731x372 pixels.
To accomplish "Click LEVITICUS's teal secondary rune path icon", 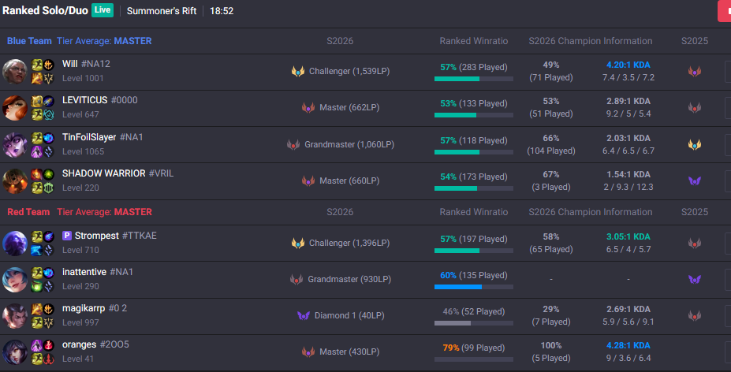I will 48,114.
